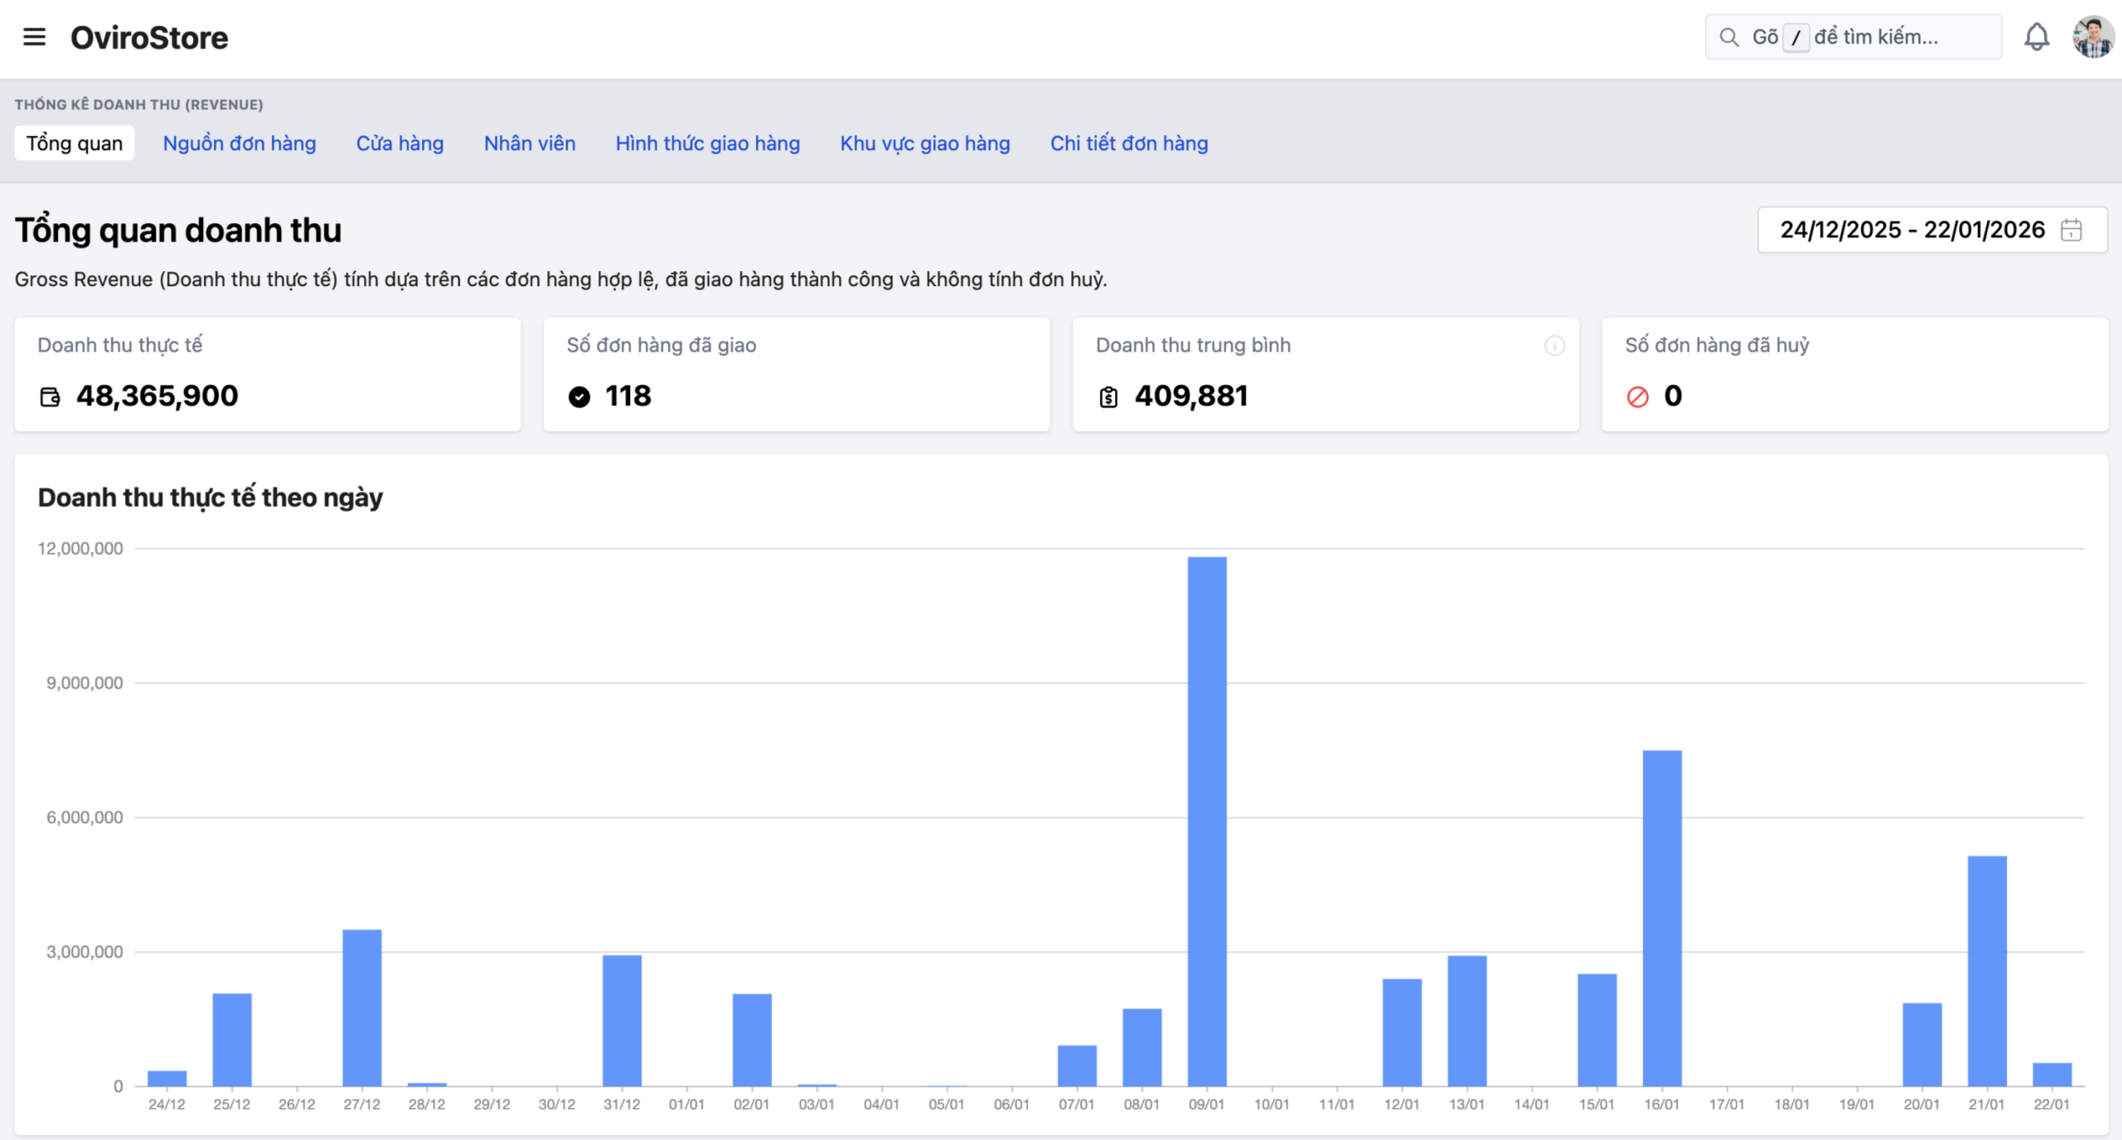Viewport: 2122px width, 1140px height.
Task: Click the tallest bar for 09/01
Action: (1206, 821)
